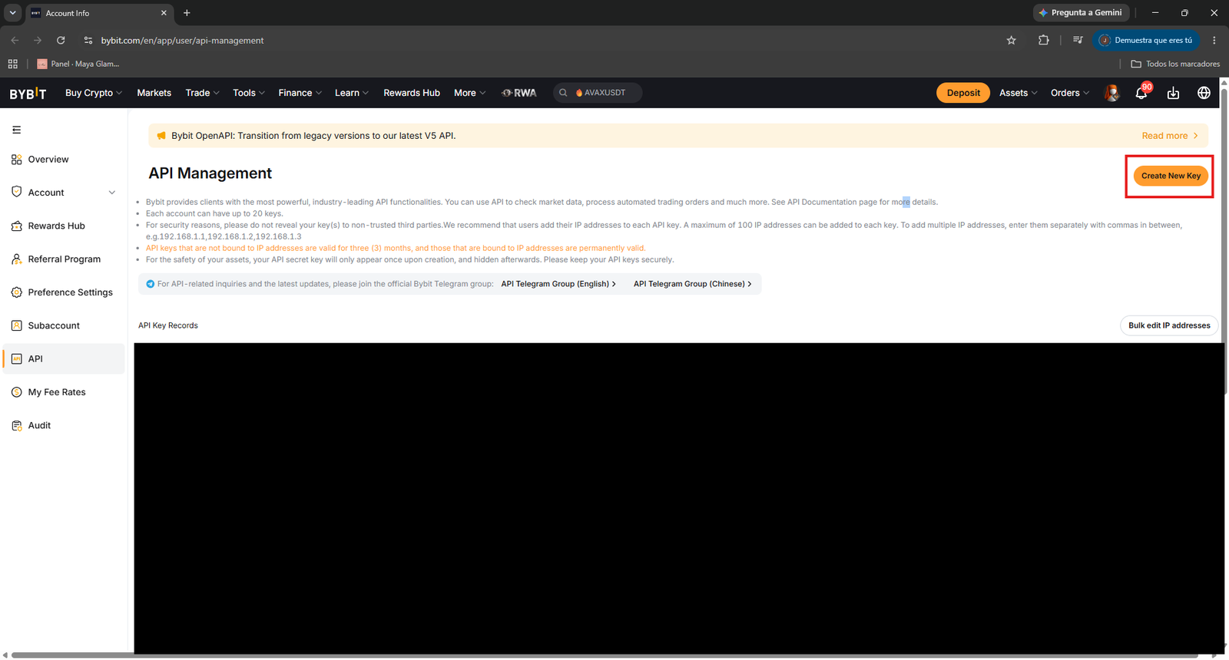Open Audit in the sidebar

[x=64, y=425]
